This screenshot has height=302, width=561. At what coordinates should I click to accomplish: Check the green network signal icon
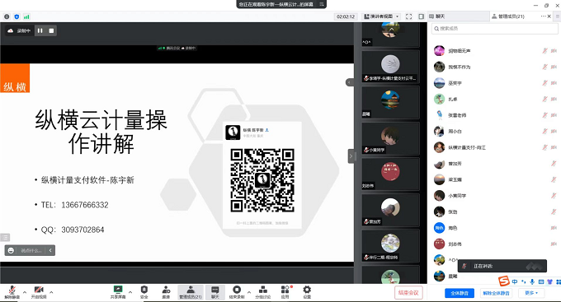(27, 16)
